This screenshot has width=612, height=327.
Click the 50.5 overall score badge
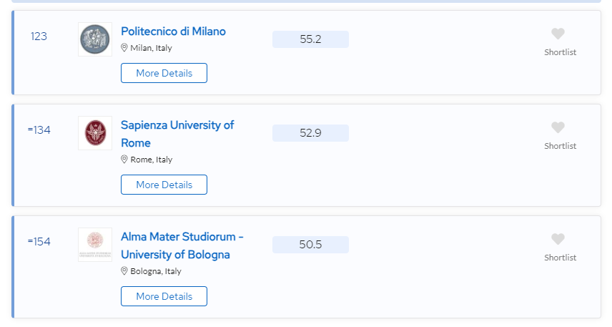[x=310, y=245]
